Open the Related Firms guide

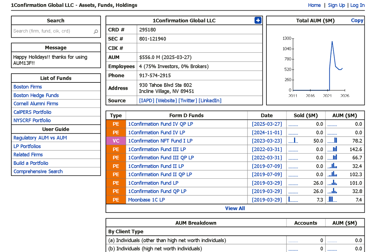pos(28,155)
